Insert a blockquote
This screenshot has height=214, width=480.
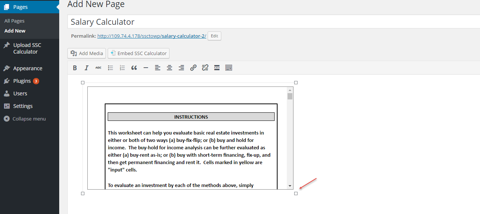point(134,68)
